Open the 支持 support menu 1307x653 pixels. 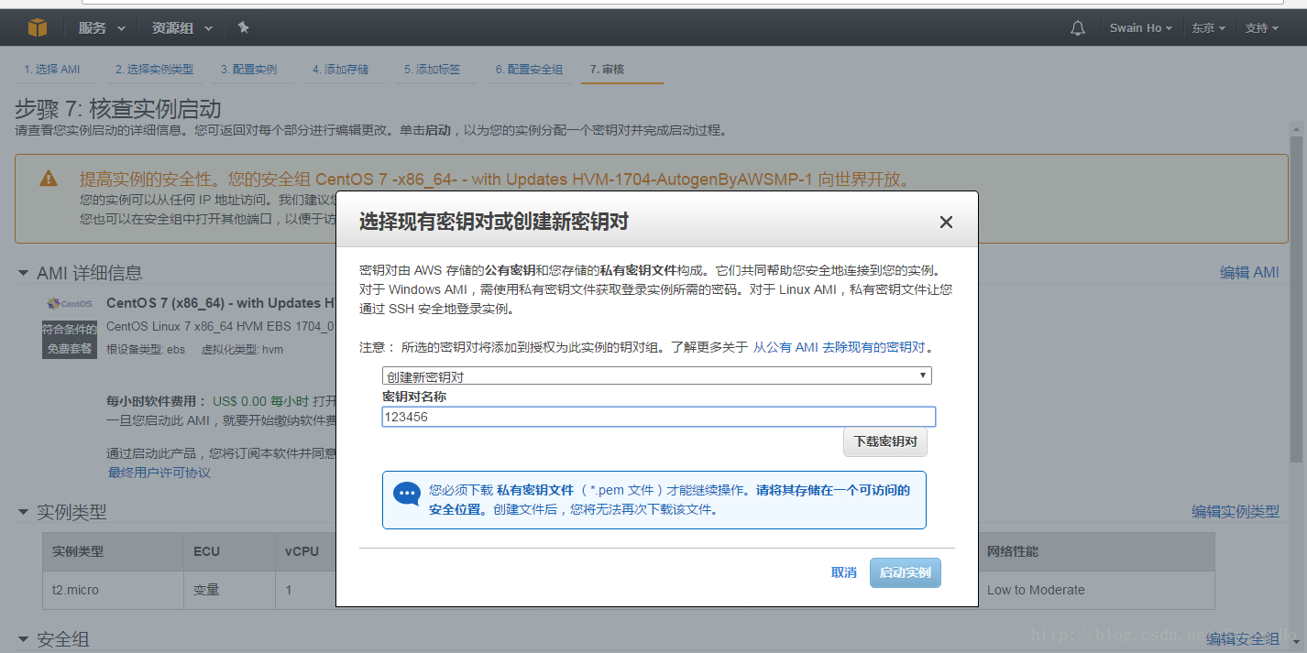pyautogui.click(x=1262, y=28)
